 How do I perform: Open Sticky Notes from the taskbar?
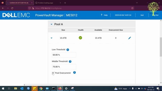tap(34, 88)
